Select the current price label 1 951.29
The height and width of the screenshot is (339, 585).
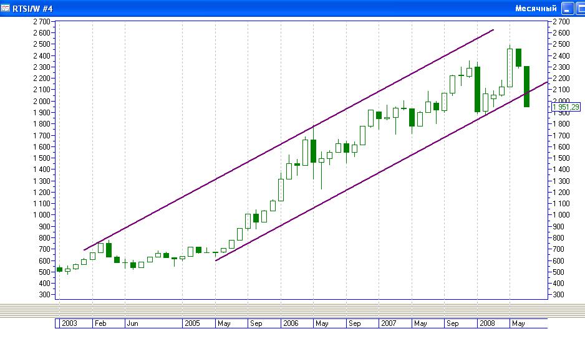pyautogui.click(x=566, y=107)
